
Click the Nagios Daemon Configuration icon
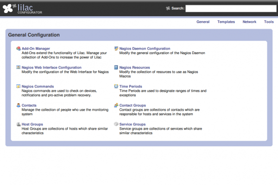[116, 49]
